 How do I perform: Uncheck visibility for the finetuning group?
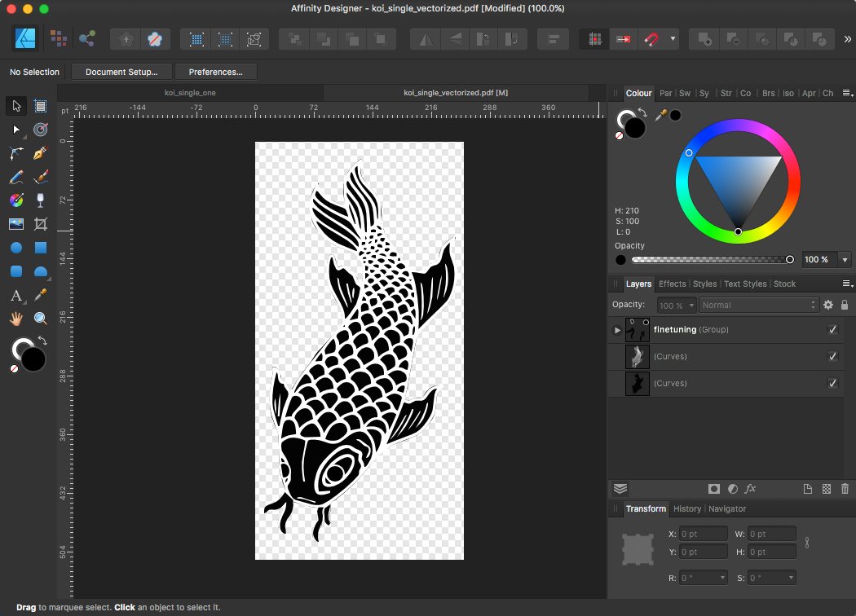pyautogui.click(x=832, y=329)
